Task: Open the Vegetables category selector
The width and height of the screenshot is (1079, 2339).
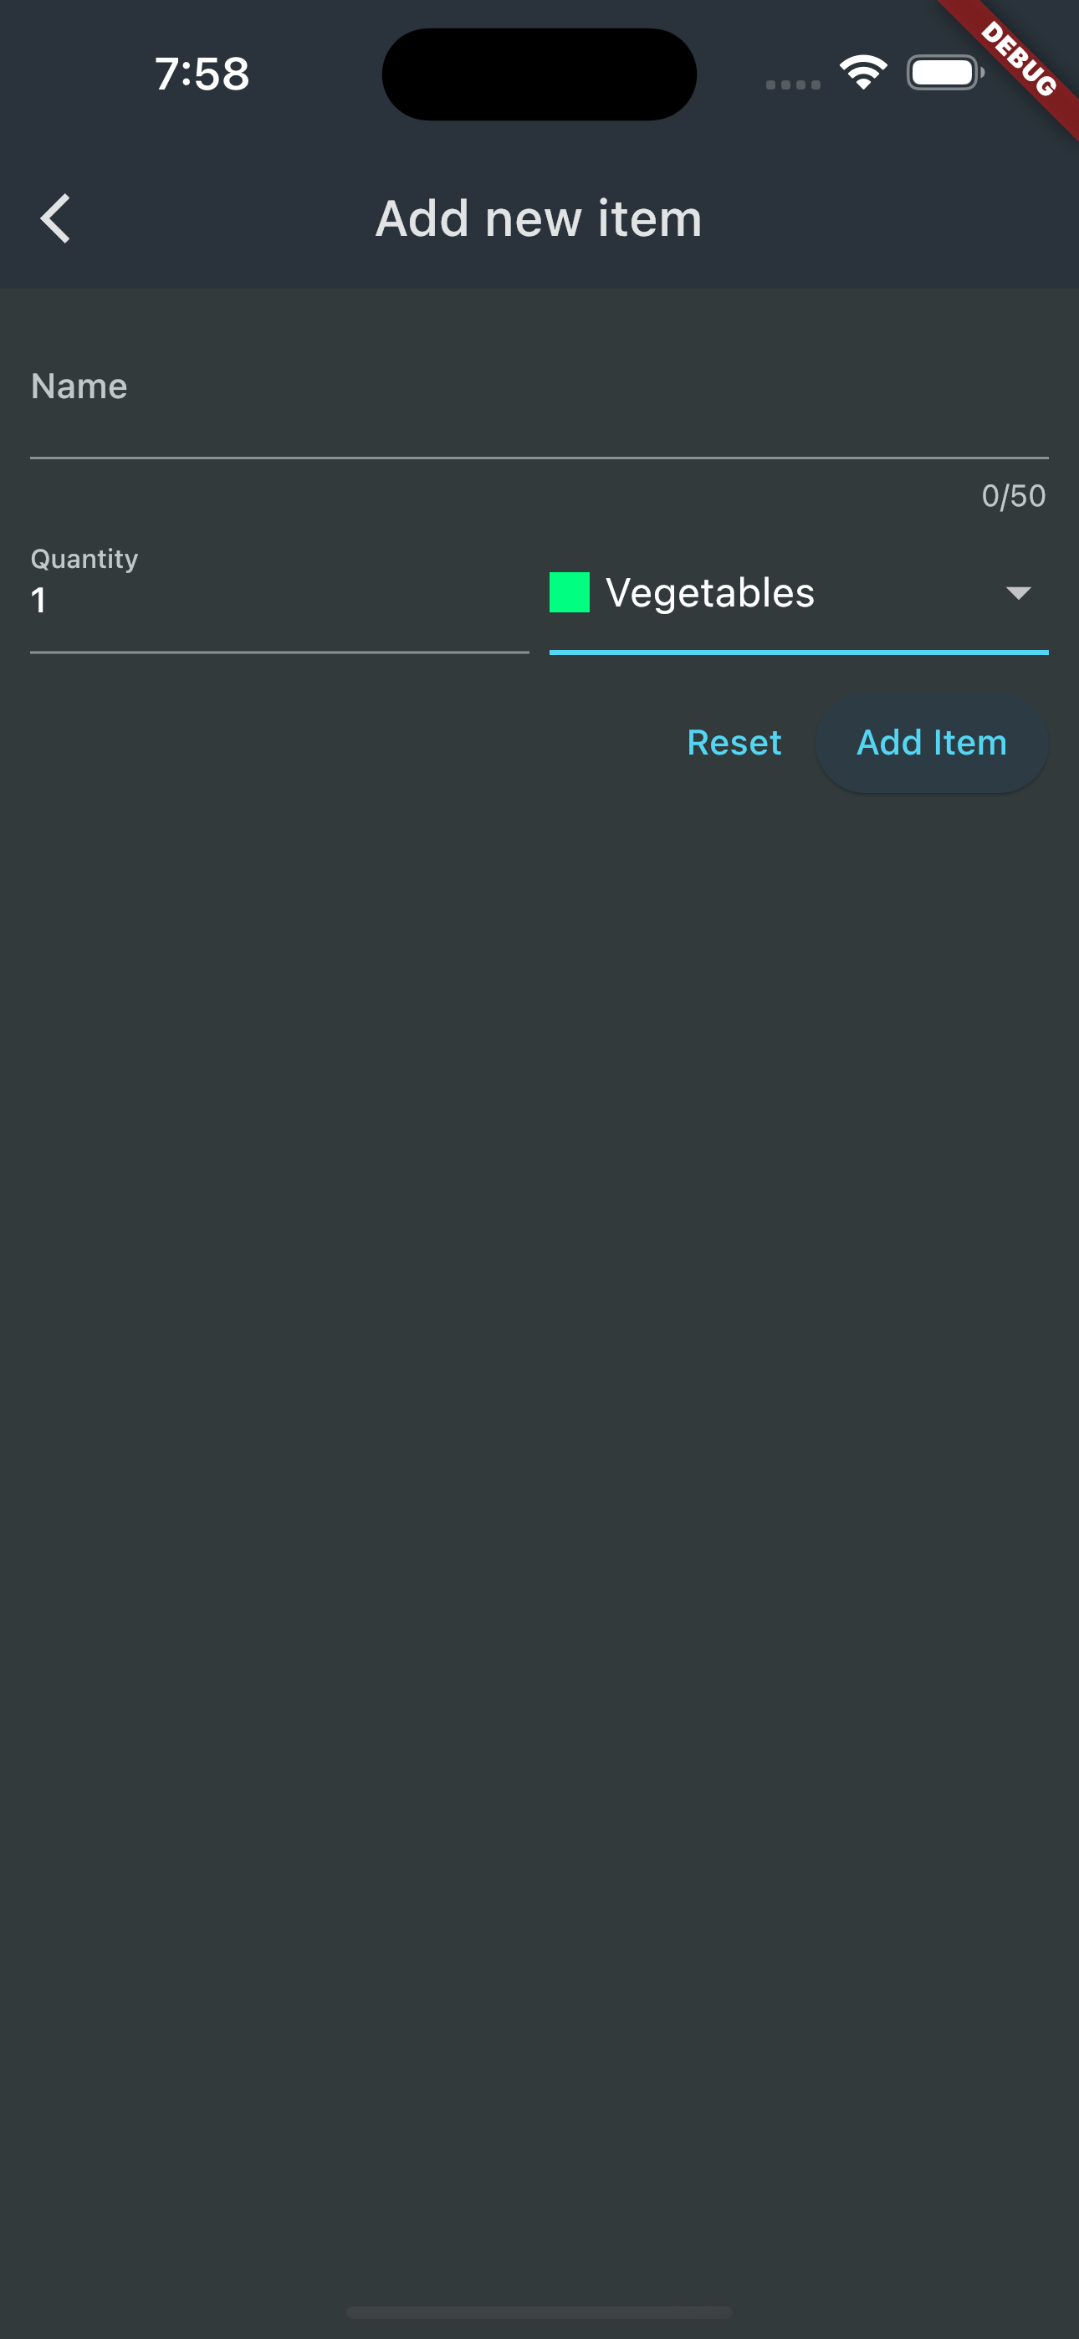Action: tap(798, 593)
